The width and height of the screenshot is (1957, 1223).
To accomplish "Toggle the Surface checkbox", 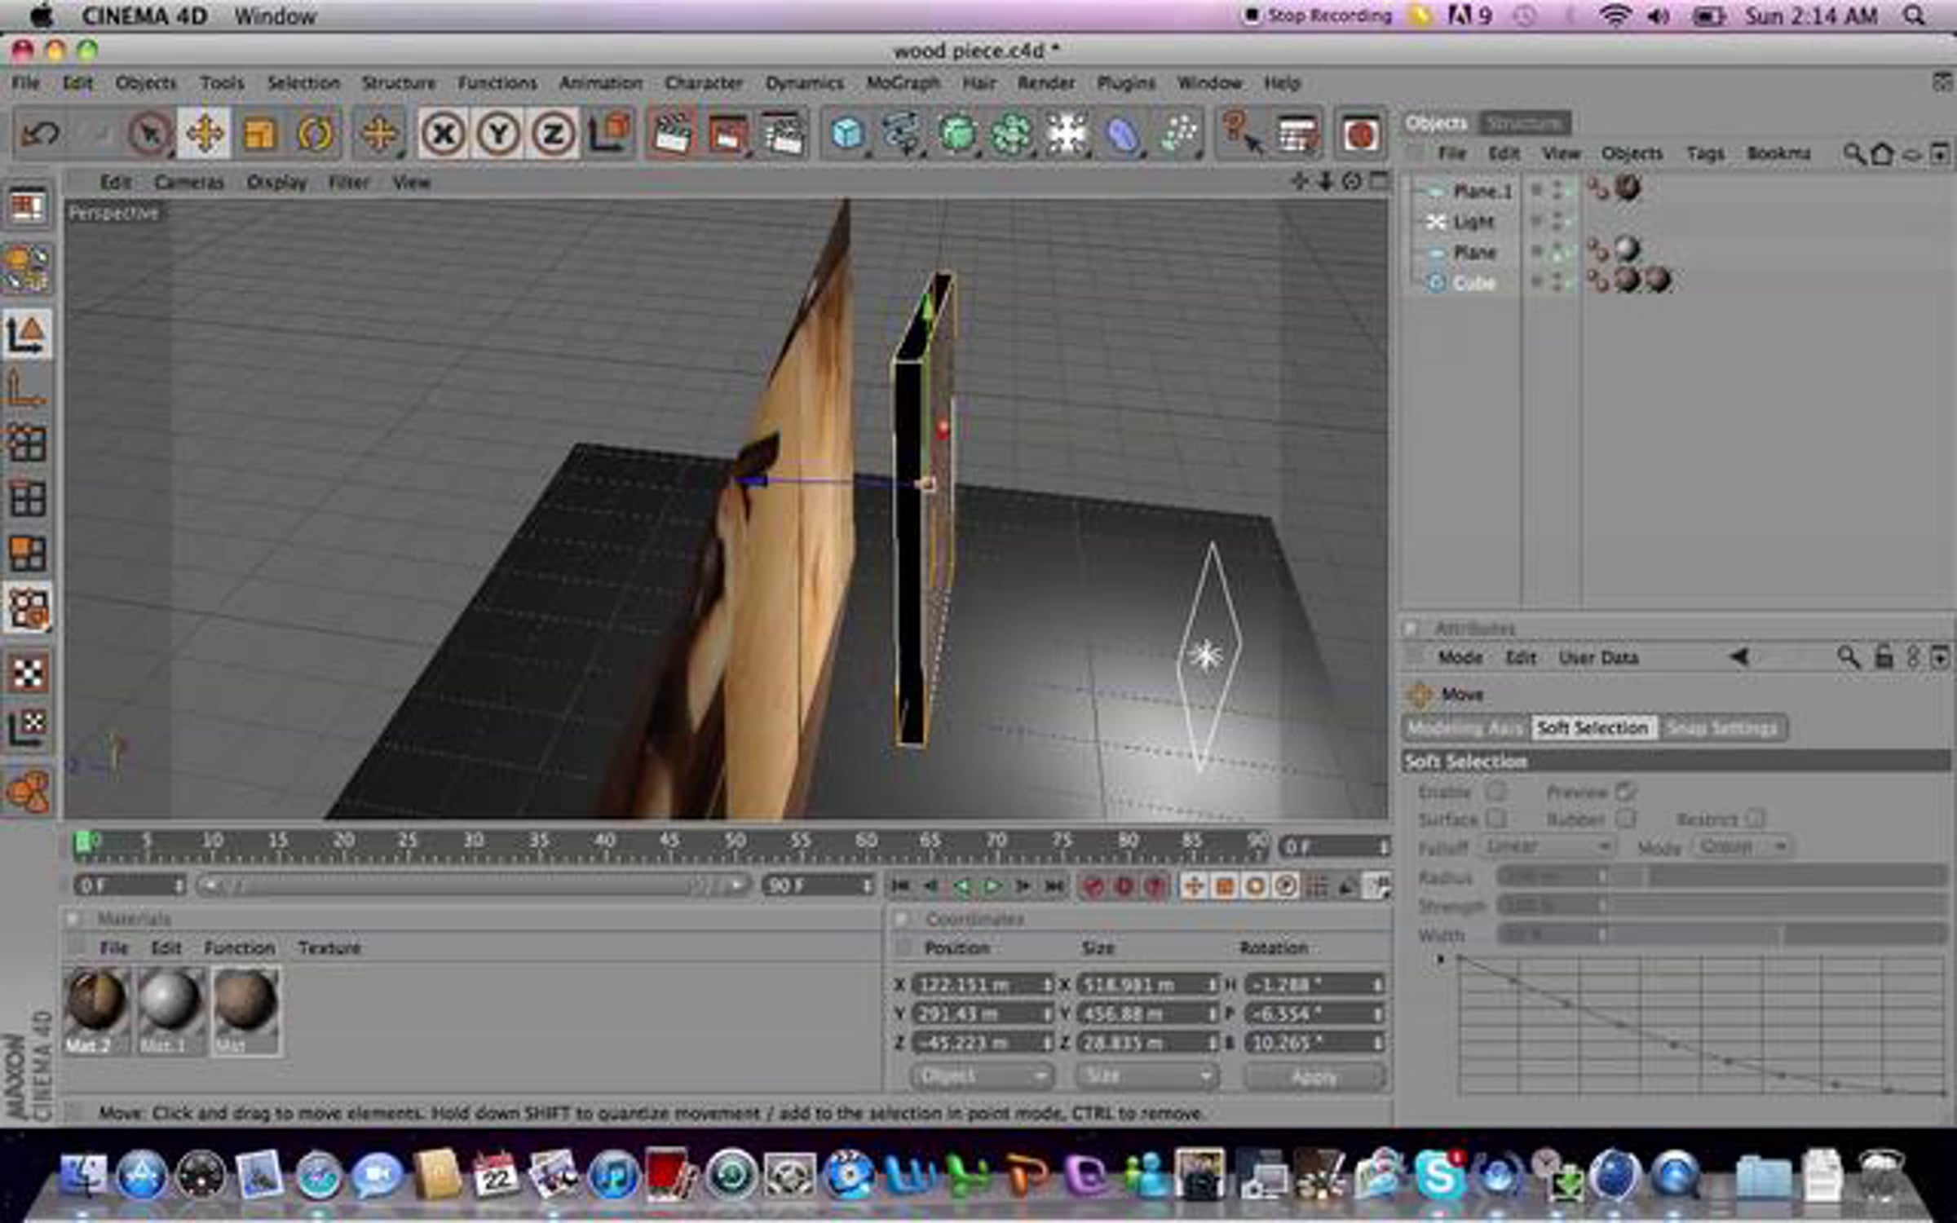I will point(1495,818).
